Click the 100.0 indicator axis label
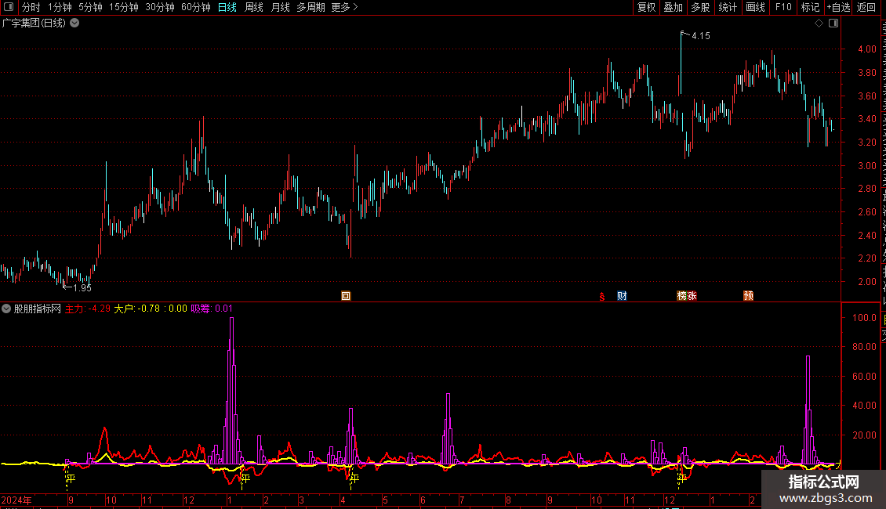Image resolution: width=886 pixels, height=509 pixels. click(x=865, y=318)
